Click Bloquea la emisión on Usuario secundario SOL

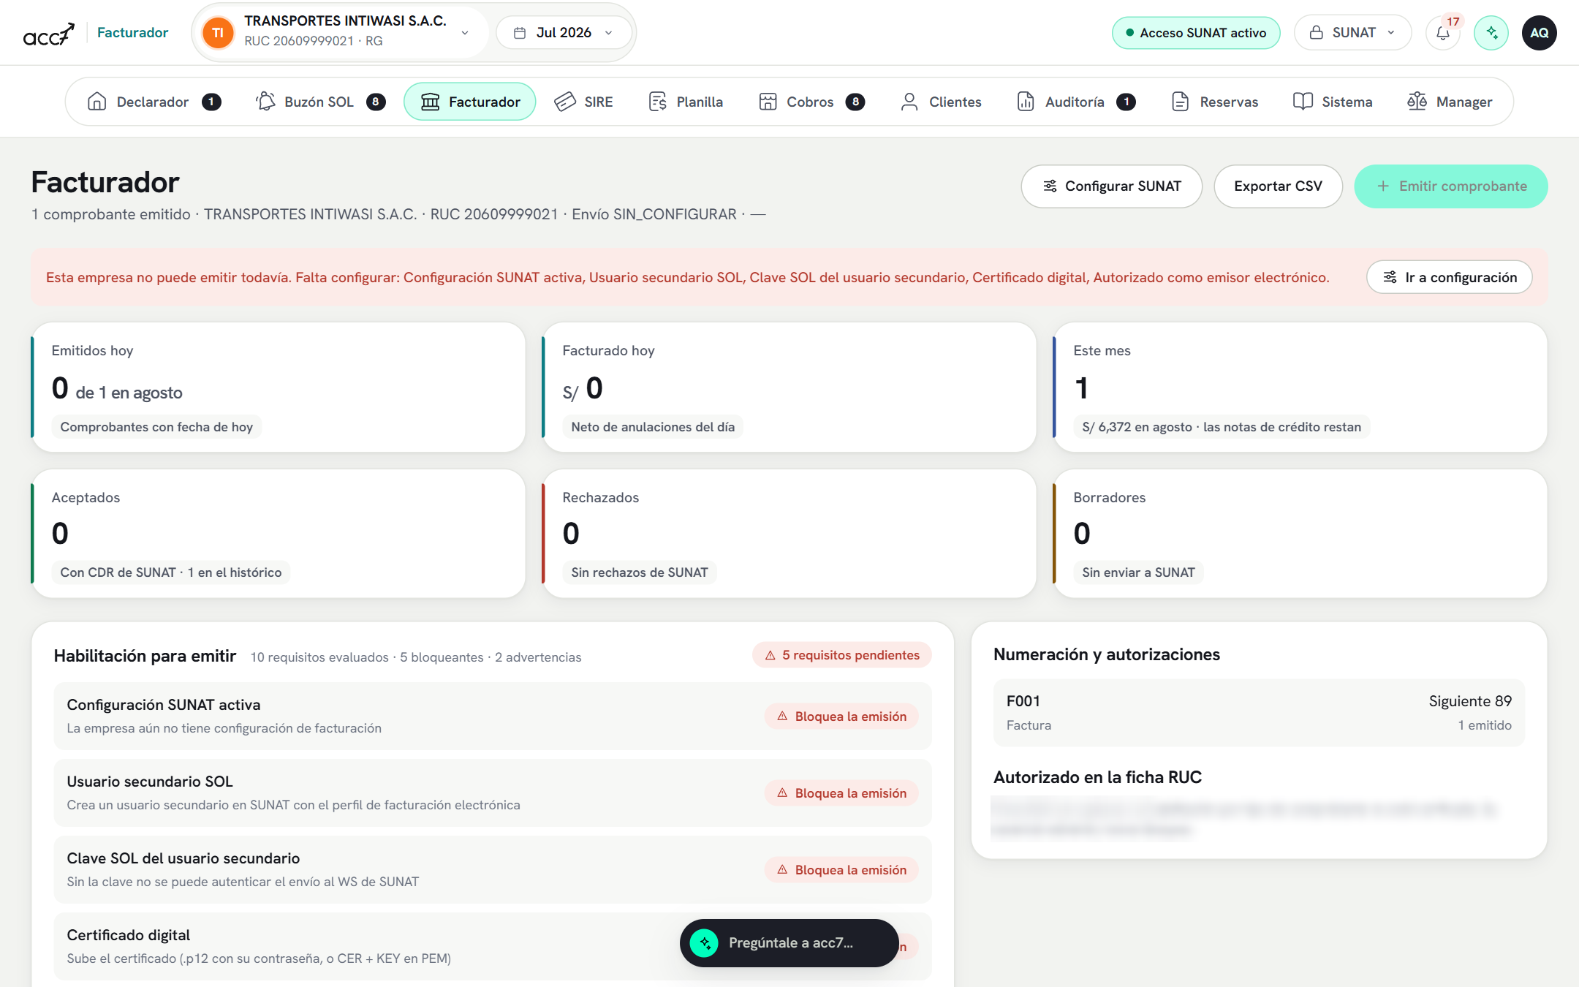(841, 793)
